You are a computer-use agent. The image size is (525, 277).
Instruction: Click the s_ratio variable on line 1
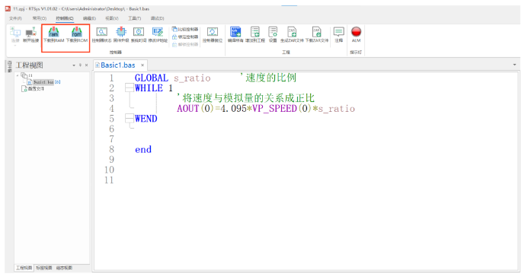point(192,78)
